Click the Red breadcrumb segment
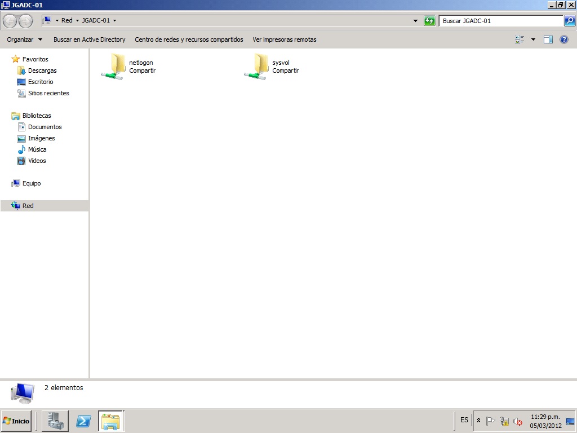 click(67, 21)
